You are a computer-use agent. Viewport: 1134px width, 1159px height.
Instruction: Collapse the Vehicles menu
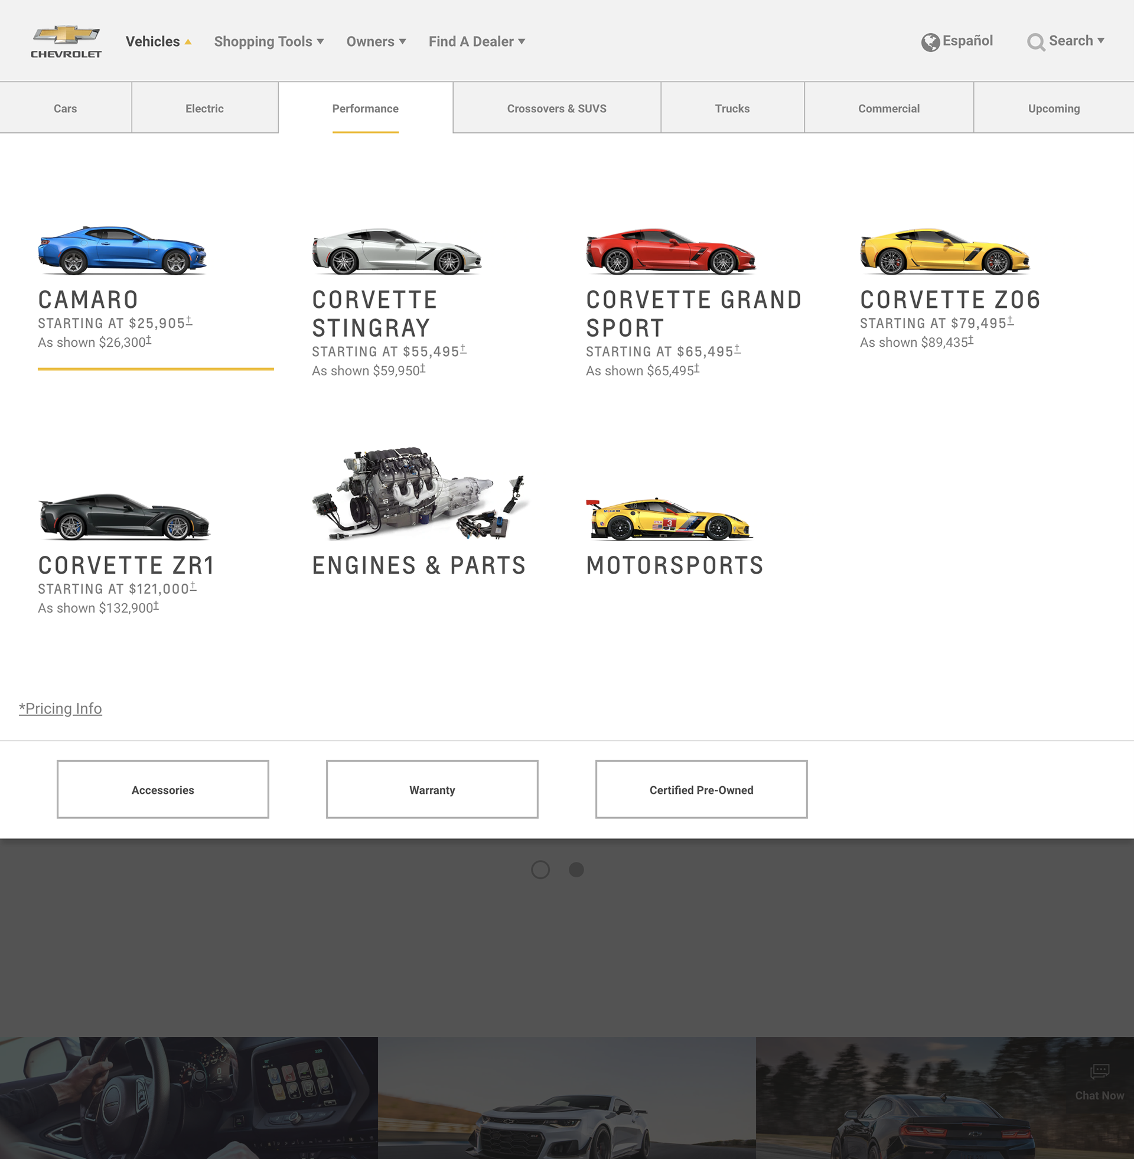[158, 42]
